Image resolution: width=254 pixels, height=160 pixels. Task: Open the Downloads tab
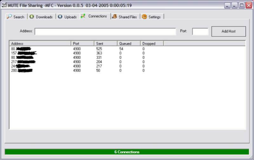click(x=42, y=17)
